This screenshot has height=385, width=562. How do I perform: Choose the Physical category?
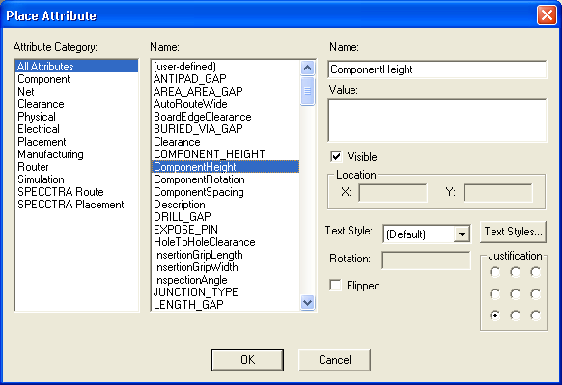tap(76, 117)
